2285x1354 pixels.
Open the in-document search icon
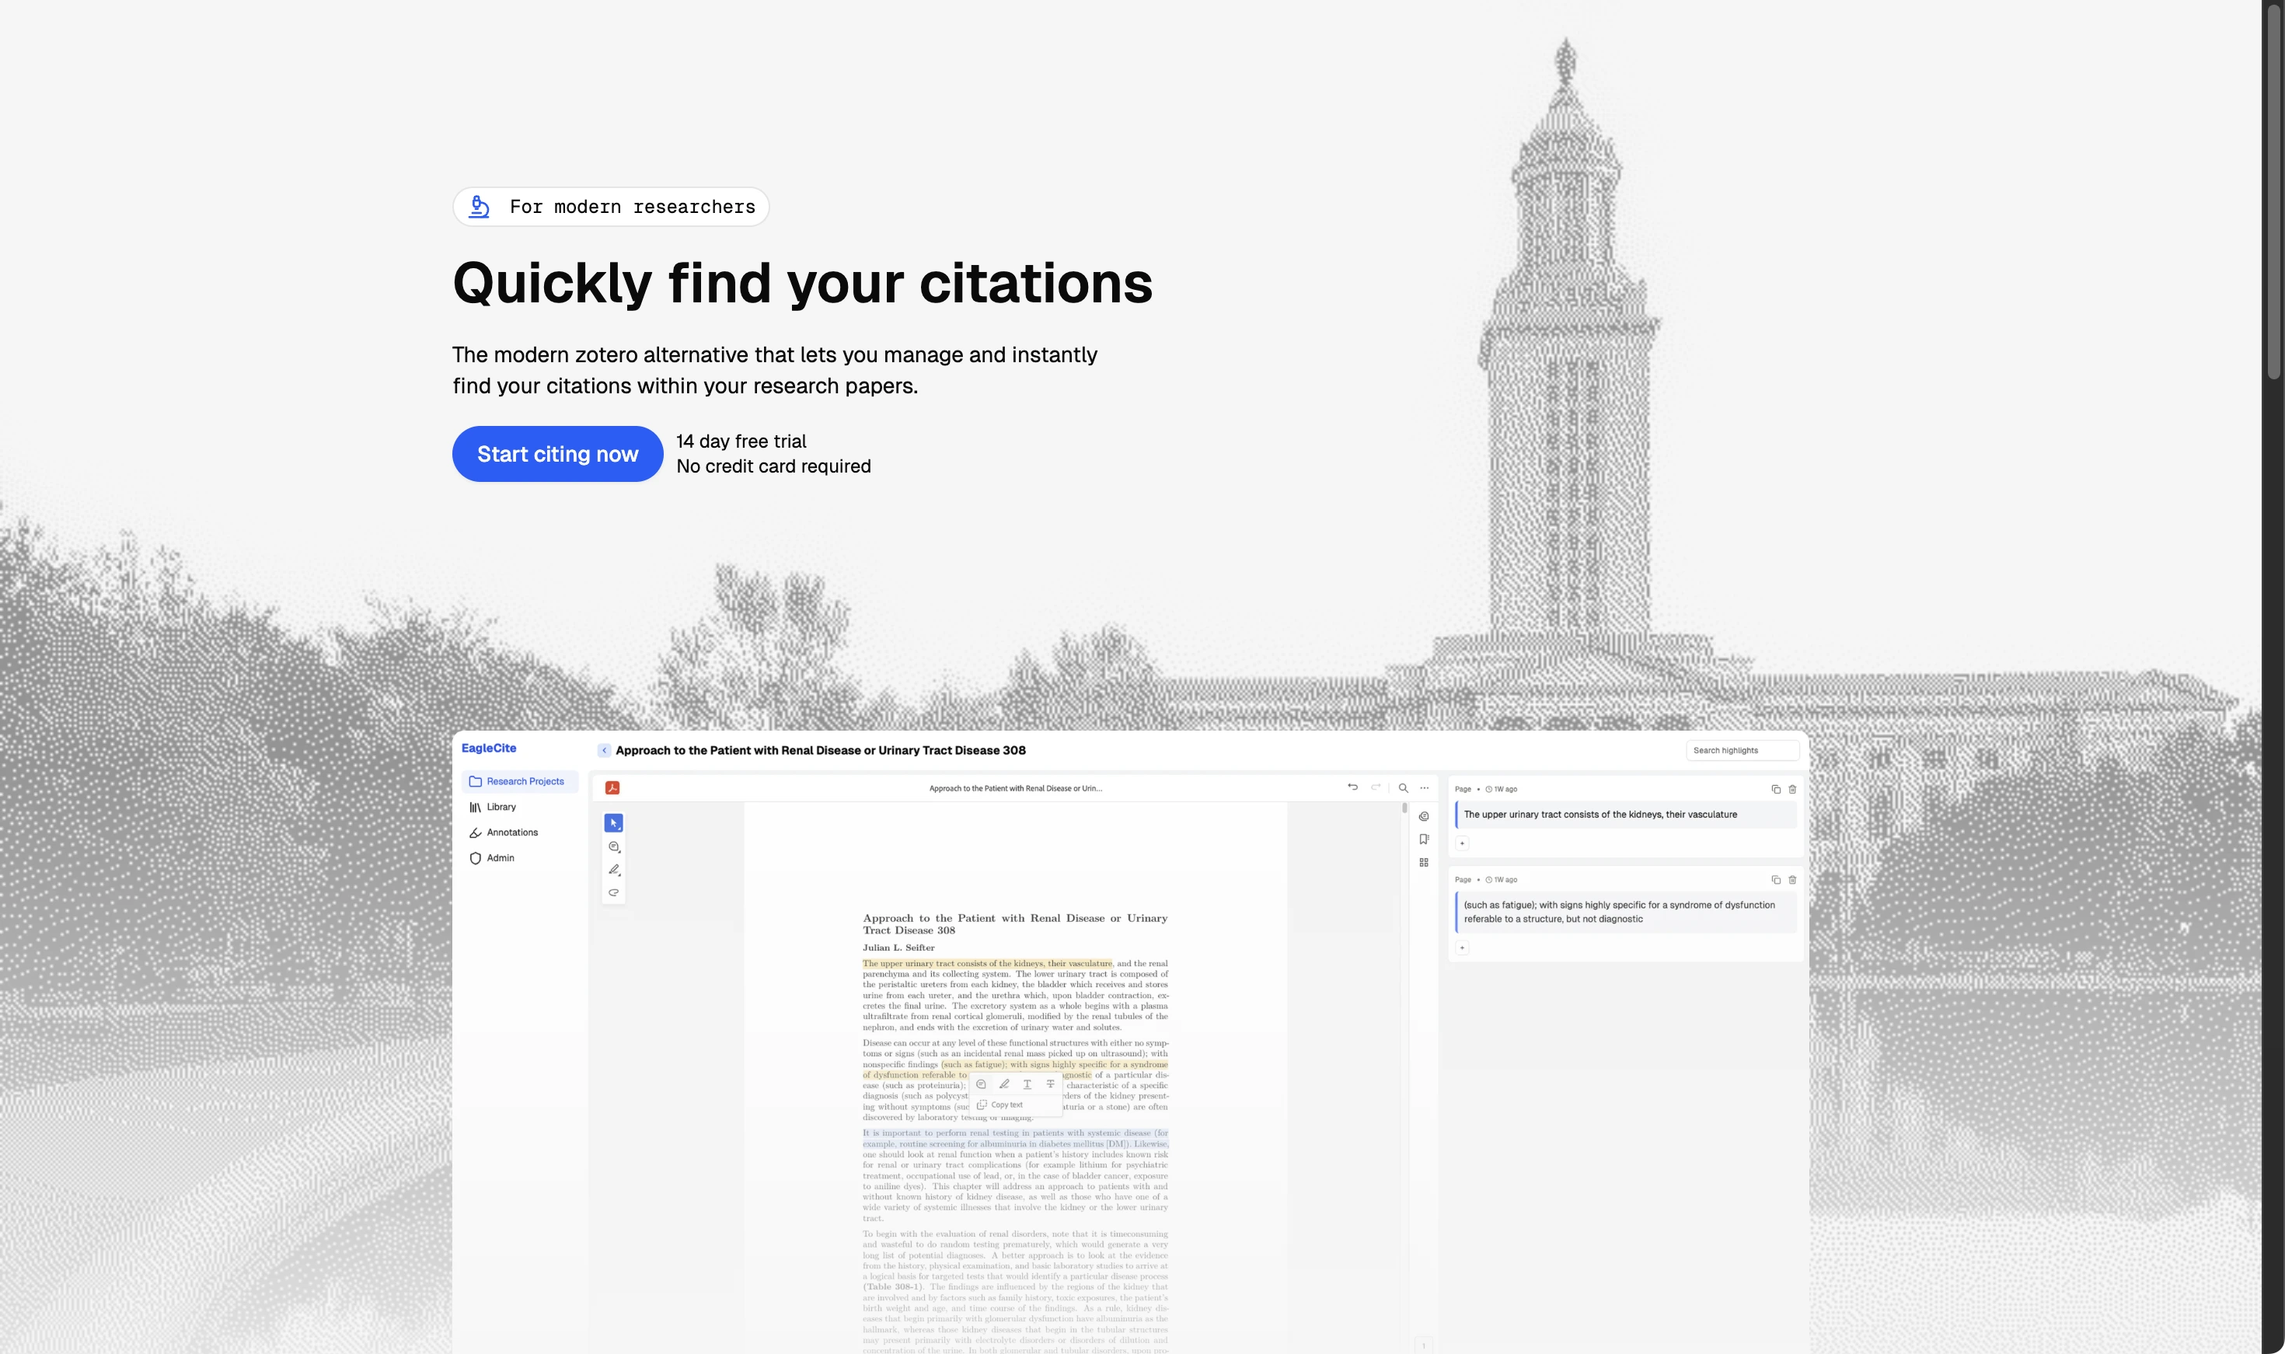[x=1403, y=788]
